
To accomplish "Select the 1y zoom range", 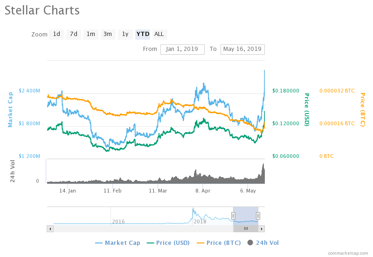I will [125, 34].
